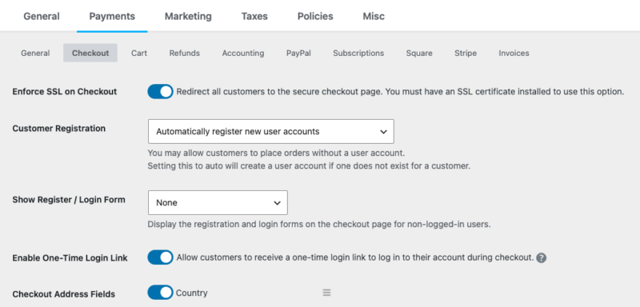Open the Accounting sub-section
The width and height of the screenshot is (640, 307).
tap(243, 53)
